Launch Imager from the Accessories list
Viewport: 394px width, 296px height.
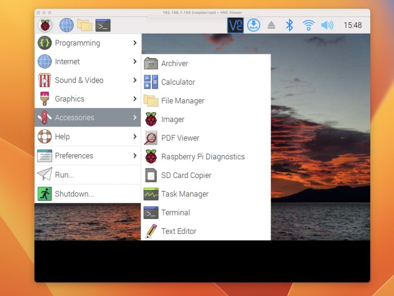point(206,119)
